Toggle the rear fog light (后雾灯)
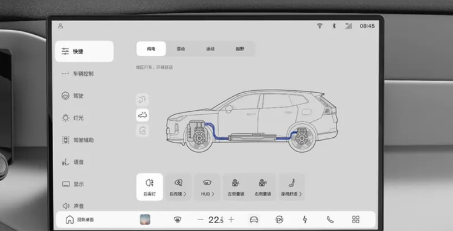 coord(150,187)
